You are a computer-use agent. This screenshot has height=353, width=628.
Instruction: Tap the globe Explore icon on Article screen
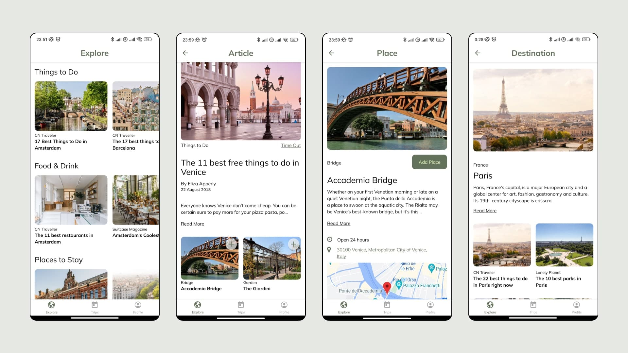tap(197, 305)
